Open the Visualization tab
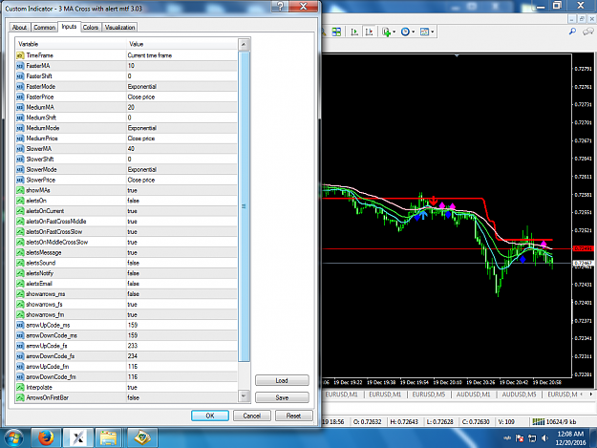Image resolution: width=597 pixels, height=448 pixels. tap(119, 28)
